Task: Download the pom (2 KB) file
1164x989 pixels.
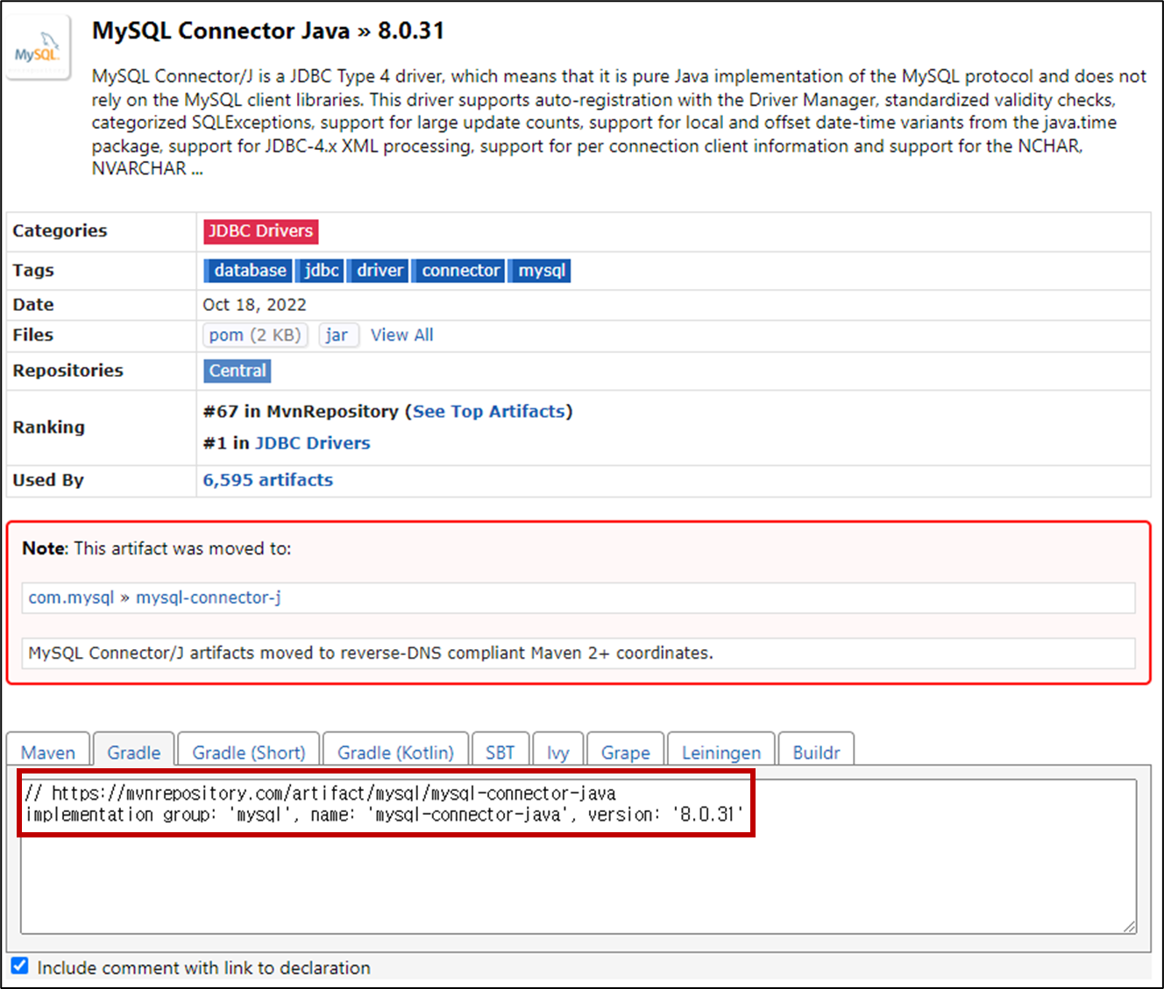Action: coord(255,336)
